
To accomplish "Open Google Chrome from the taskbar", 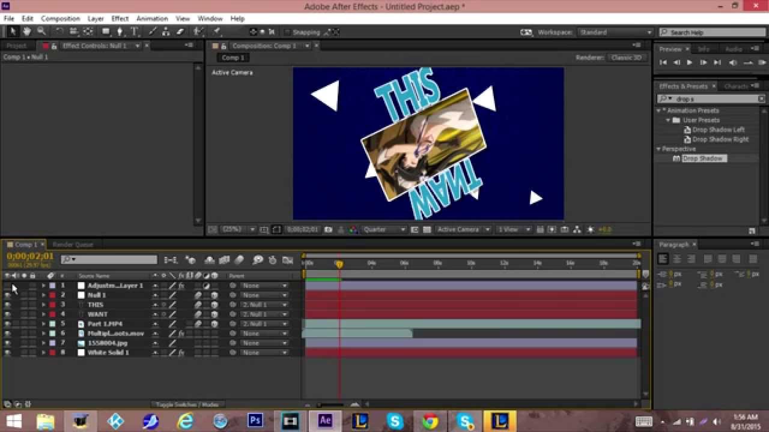I will pos(430,421).
